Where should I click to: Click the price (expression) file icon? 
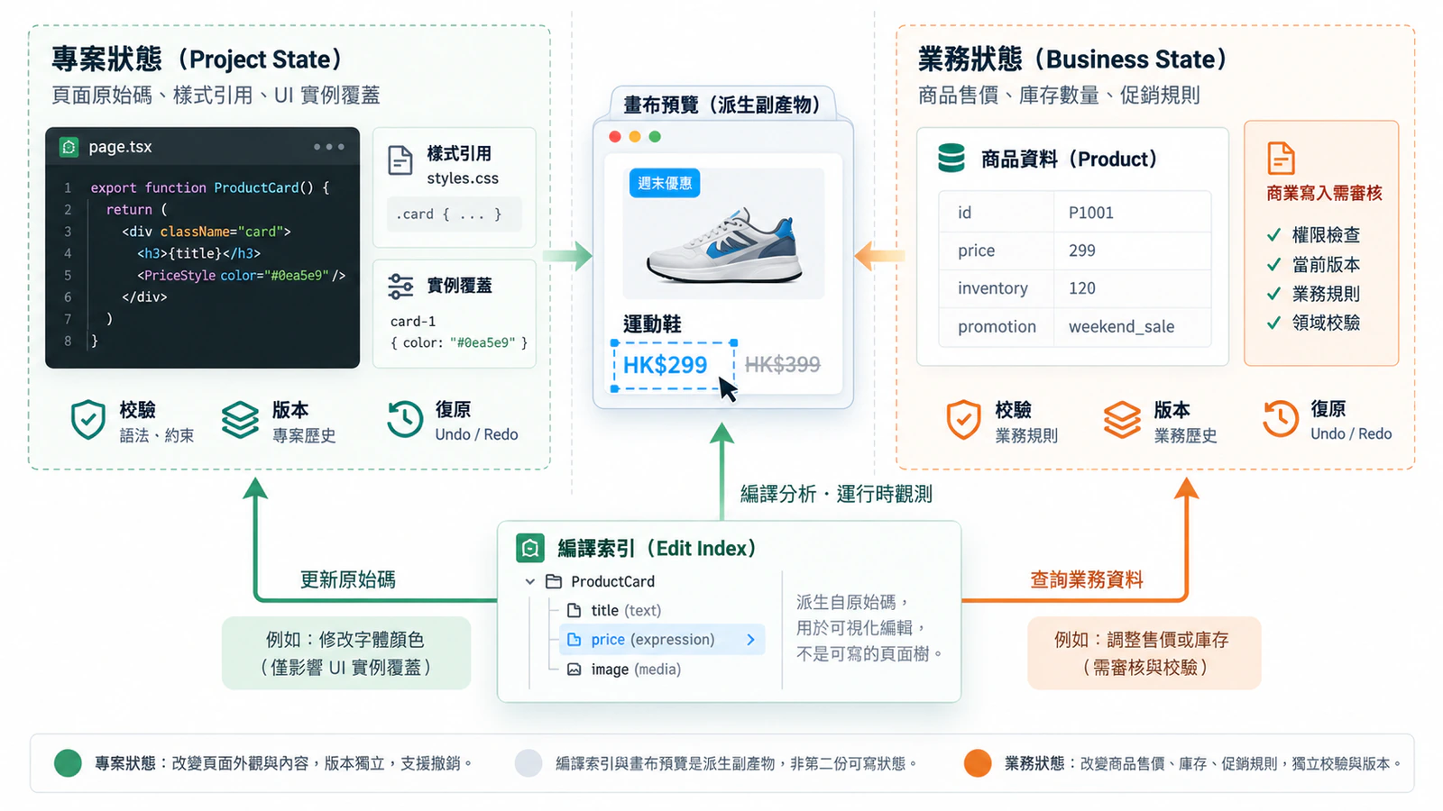pyautogui.click(x=574, y=640)
